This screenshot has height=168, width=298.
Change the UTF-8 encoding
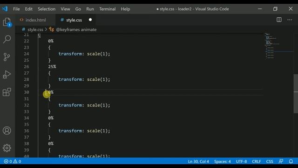coord(241,161)
